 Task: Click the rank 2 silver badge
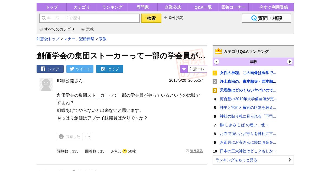(x=215, y=82)
